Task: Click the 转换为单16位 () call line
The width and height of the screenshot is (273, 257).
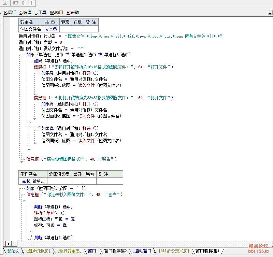Action: click(49, 213)
